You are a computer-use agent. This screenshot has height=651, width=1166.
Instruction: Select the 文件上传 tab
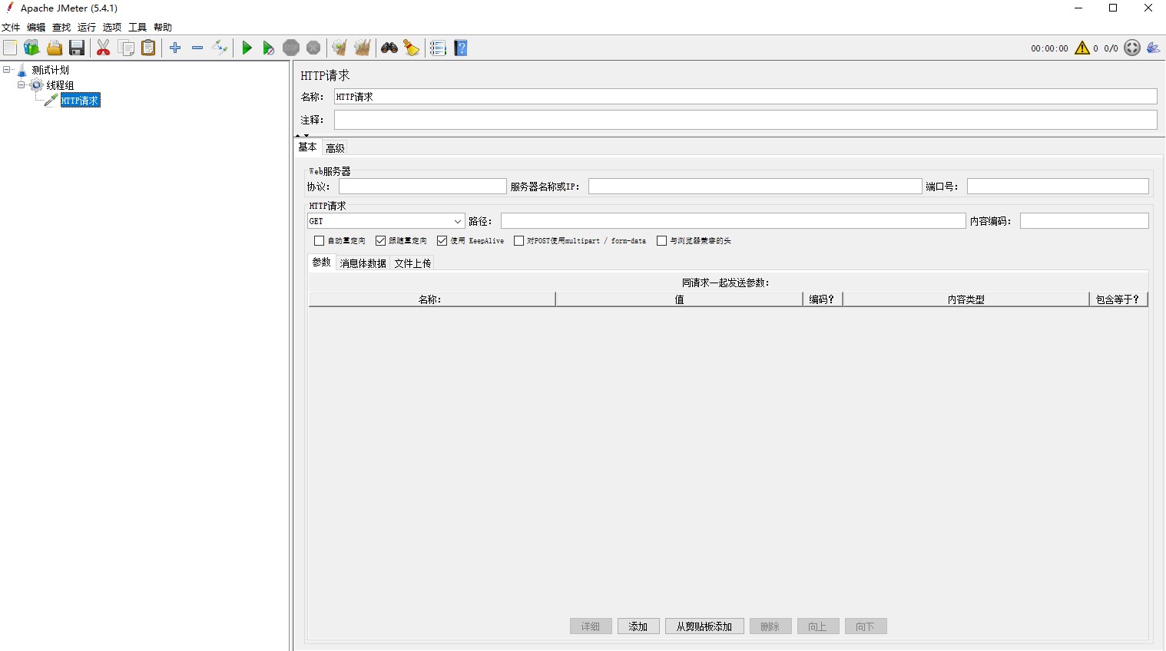coord(412,263)
